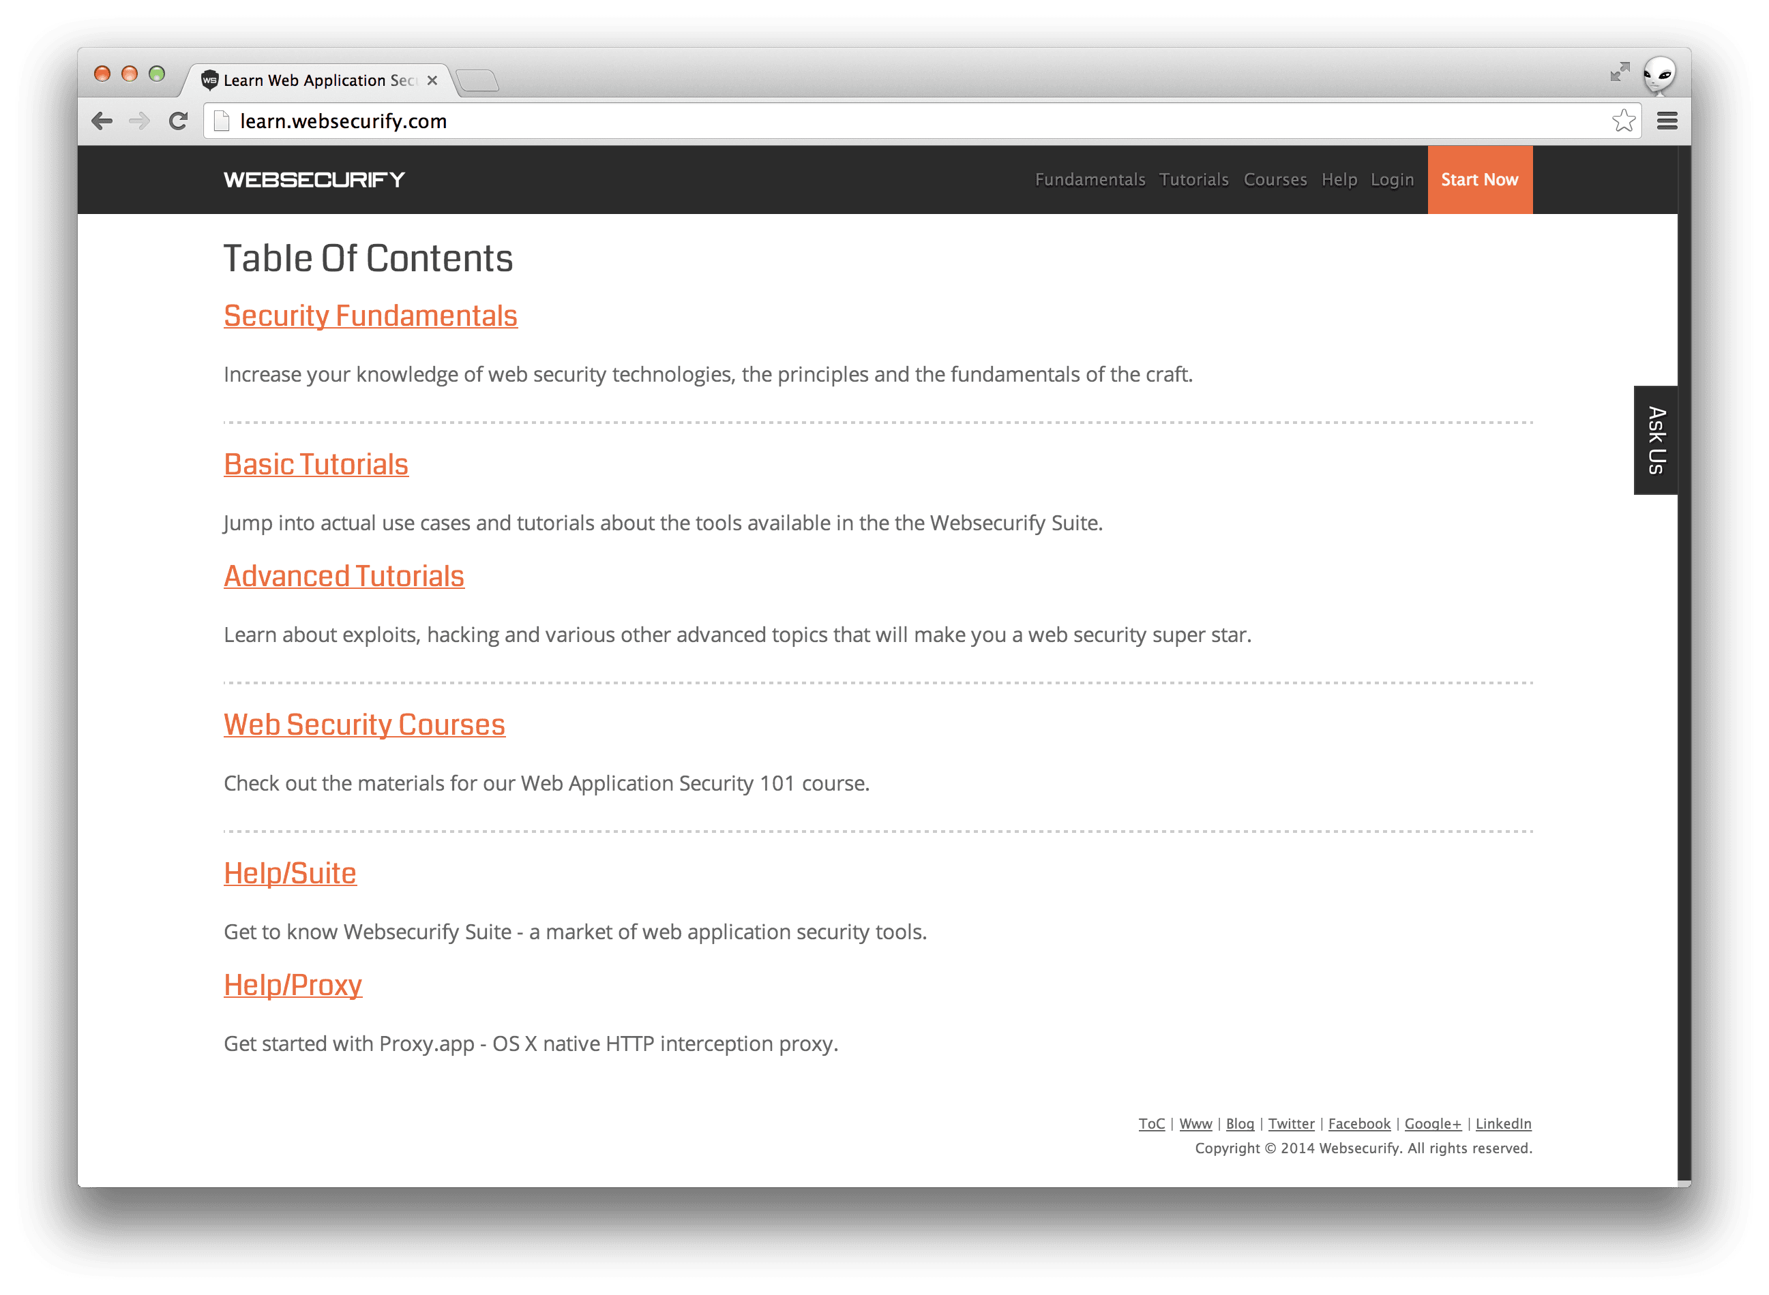Open the Tutorials nav item
Viewport: 1769px width, 1295px height.
pyautogui.click(x=1193, y=179)
